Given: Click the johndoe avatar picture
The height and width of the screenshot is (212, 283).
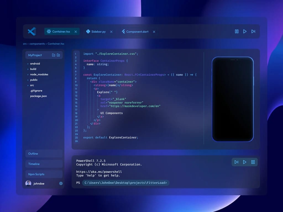Looking at the screenshot, I should click(28, 183).
